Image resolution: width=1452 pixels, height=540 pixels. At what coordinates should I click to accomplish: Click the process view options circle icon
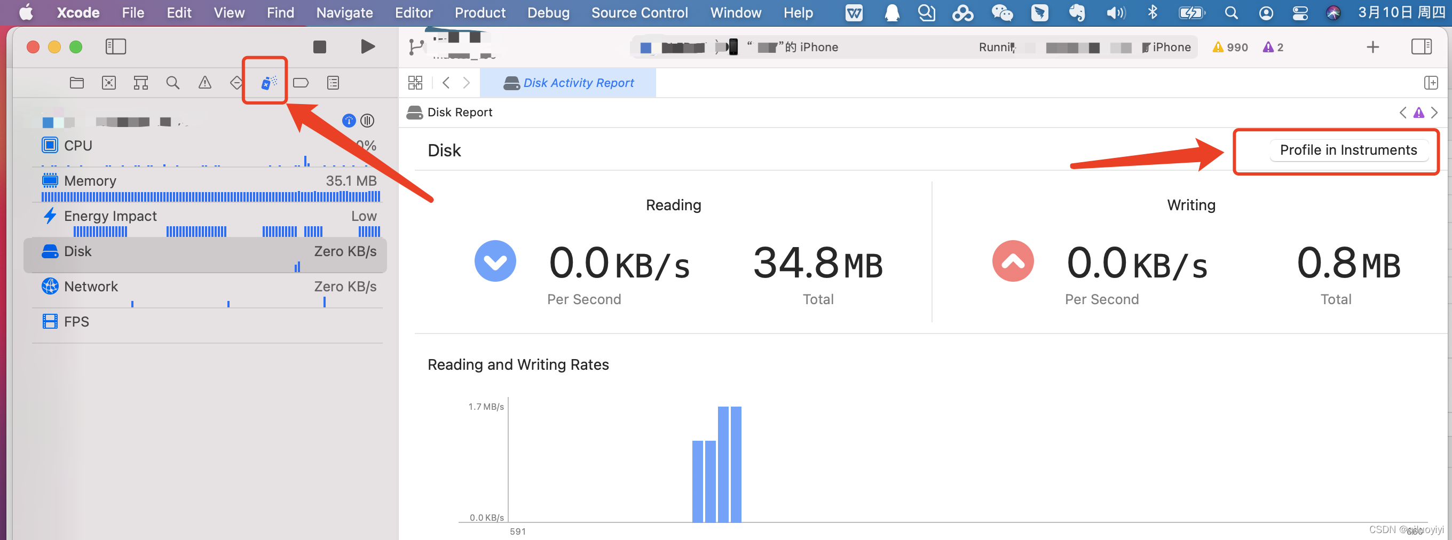click(367, 120)
